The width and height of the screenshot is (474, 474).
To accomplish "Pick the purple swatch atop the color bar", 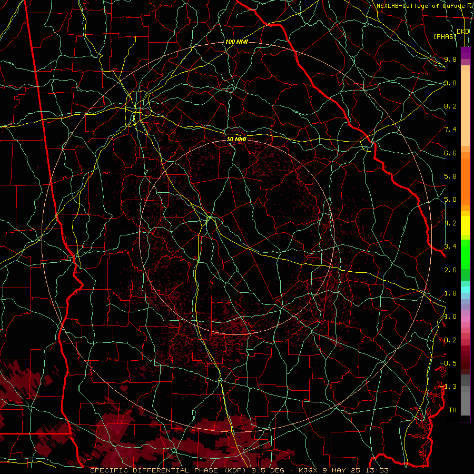I will (465, 53).
